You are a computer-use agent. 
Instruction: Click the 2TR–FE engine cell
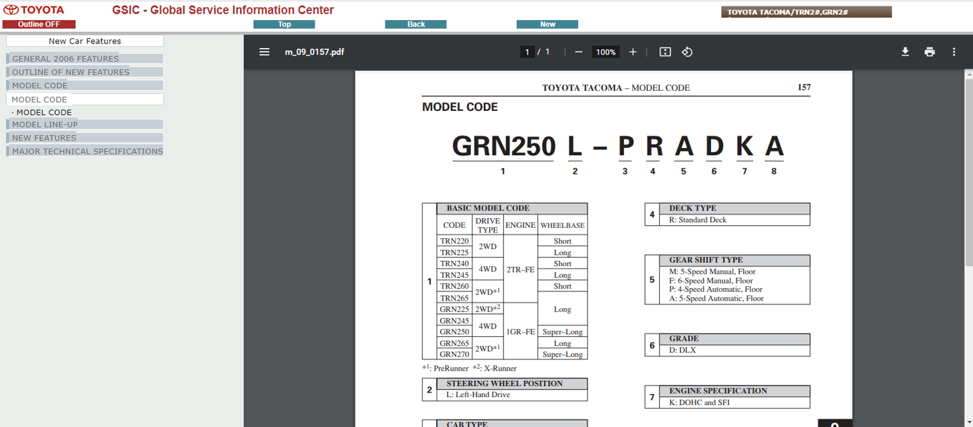520,269
